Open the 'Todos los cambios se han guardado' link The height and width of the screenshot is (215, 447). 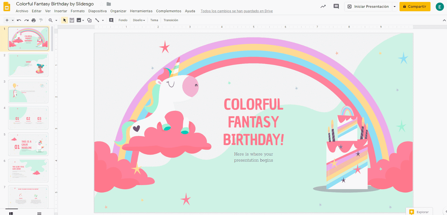237,11
